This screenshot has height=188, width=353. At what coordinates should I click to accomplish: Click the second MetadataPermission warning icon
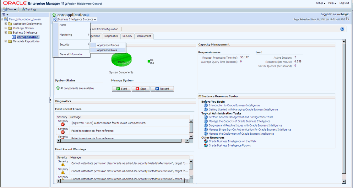[x=63, y=173]
